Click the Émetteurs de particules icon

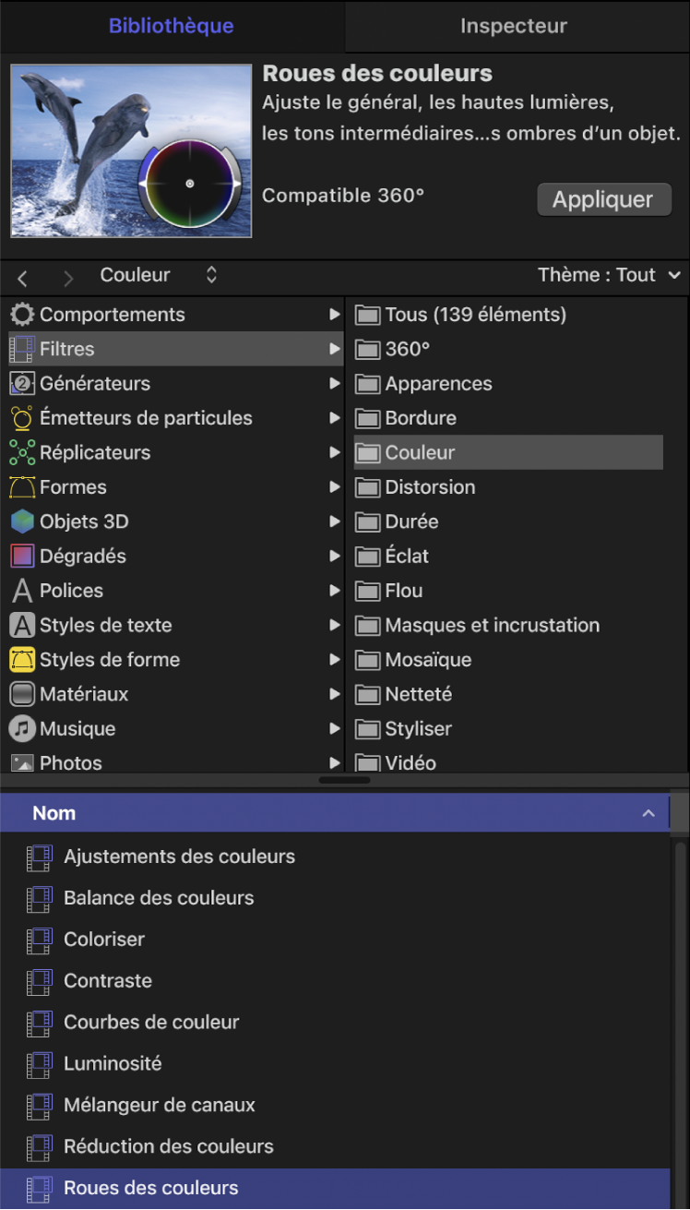pos(22,418)
